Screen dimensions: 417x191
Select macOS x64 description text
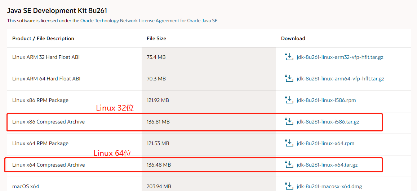pos(26,186)
